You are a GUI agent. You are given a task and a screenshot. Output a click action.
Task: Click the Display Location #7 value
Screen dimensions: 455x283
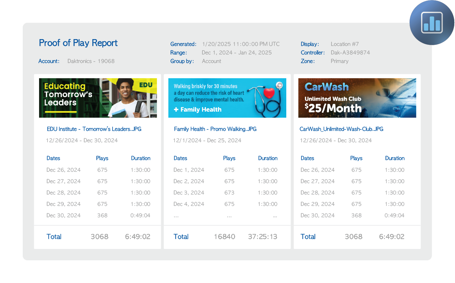[345, 44]
